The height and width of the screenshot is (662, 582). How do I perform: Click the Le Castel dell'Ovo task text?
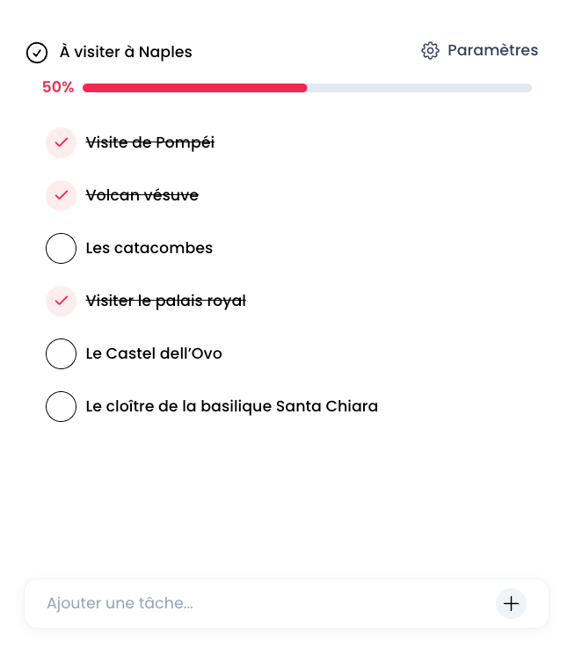(x=154, y=353)
